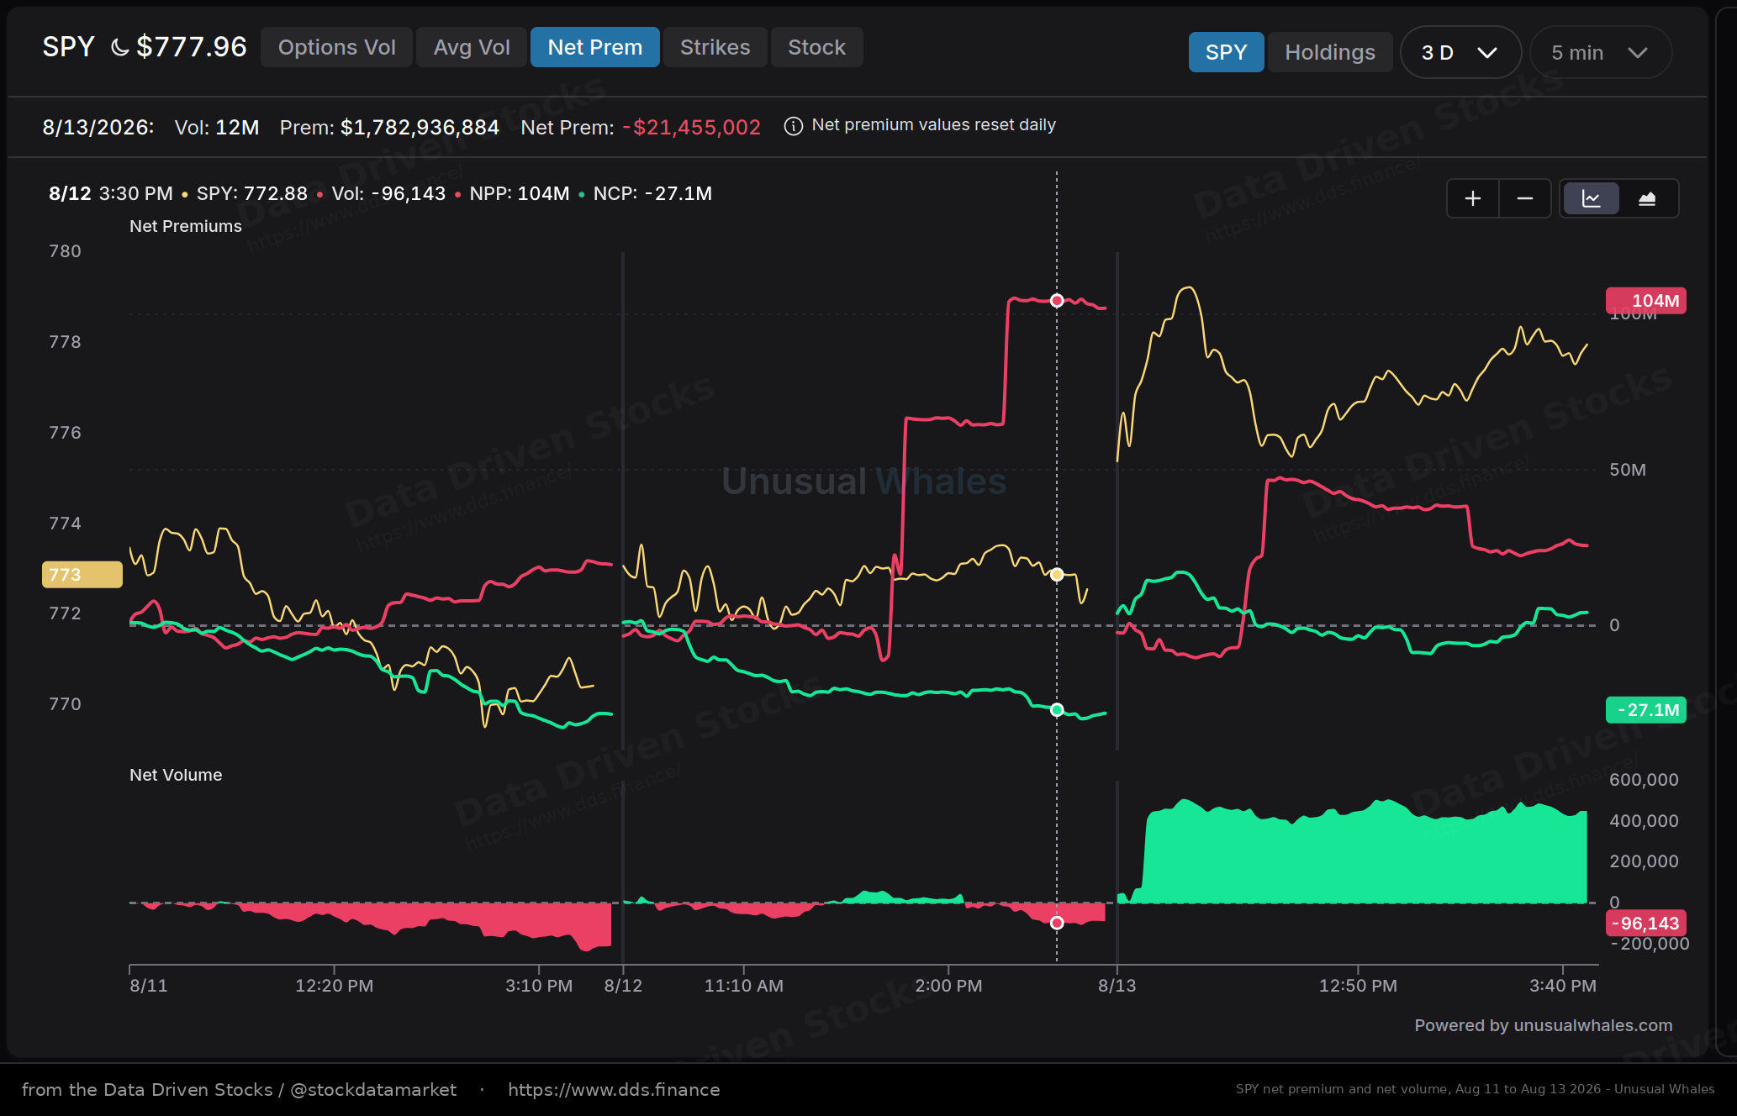Click the 400,000 volume axis label
1737x1116 pixels.
tap(1644, 821)
